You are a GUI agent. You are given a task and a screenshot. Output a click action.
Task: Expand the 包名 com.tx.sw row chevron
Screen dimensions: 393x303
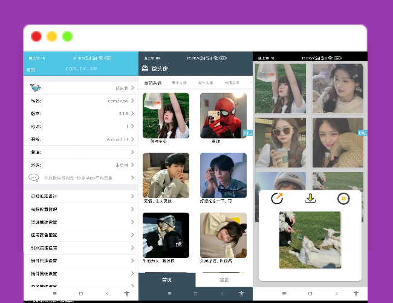(x=132, y=101)
